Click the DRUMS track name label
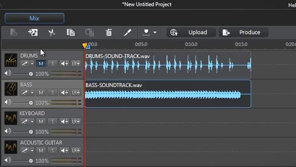 coord(29,56)
